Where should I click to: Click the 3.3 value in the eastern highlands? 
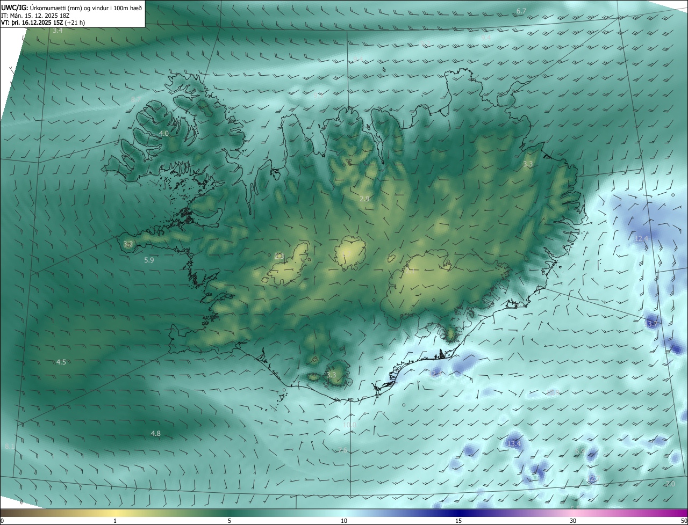pos(528,164)
